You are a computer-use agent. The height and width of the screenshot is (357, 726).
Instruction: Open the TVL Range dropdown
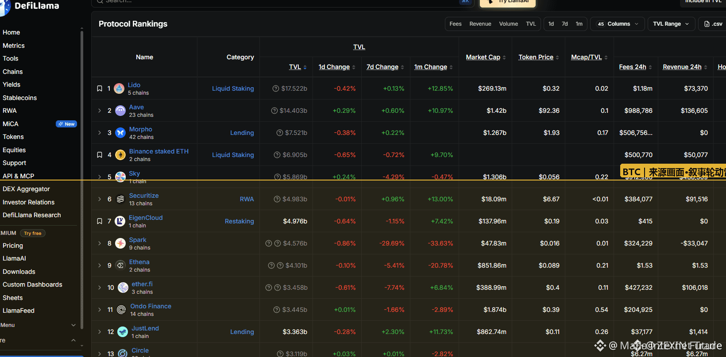[671, 24]
